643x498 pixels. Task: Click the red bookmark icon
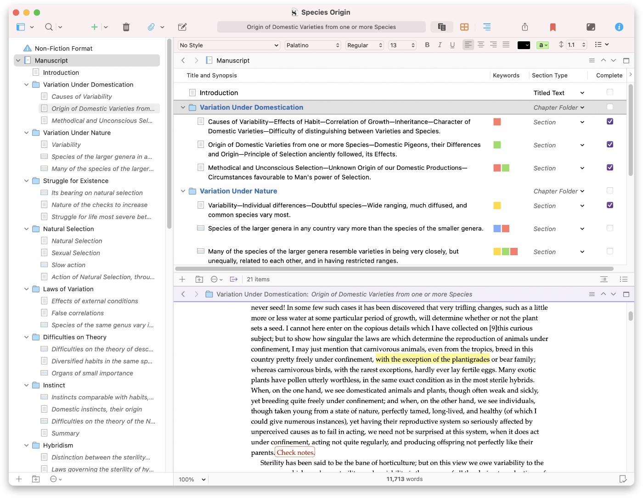pyautogui.click(x=553, y=27)
